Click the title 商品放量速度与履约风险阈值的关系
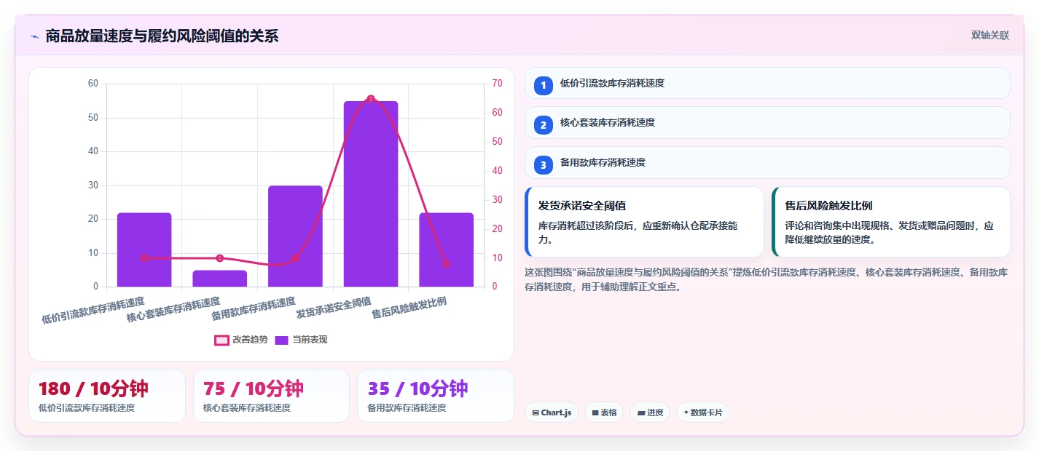The width and height of the screenshot is (1039, 451). 162,36
